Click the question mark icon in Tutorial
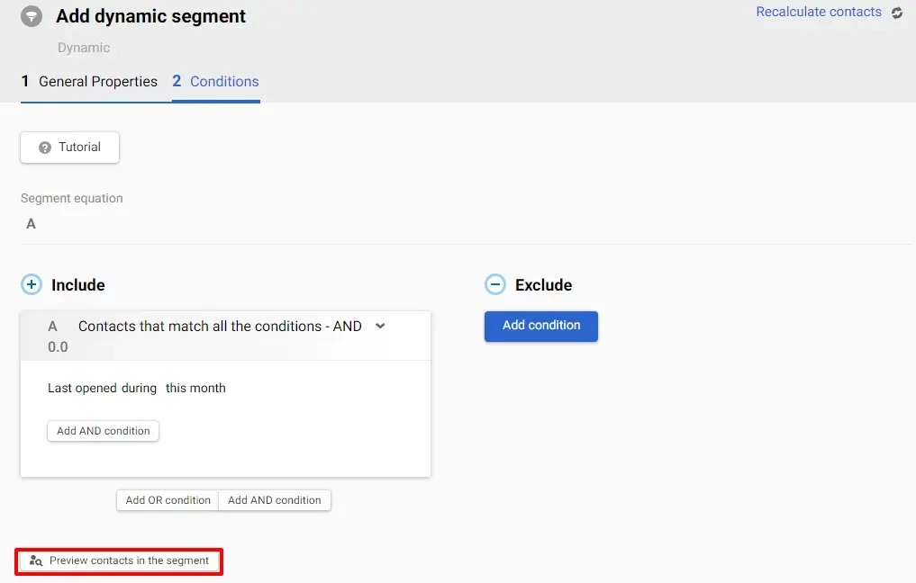Screen dimensions: 916x583 (x=44, y=148)
